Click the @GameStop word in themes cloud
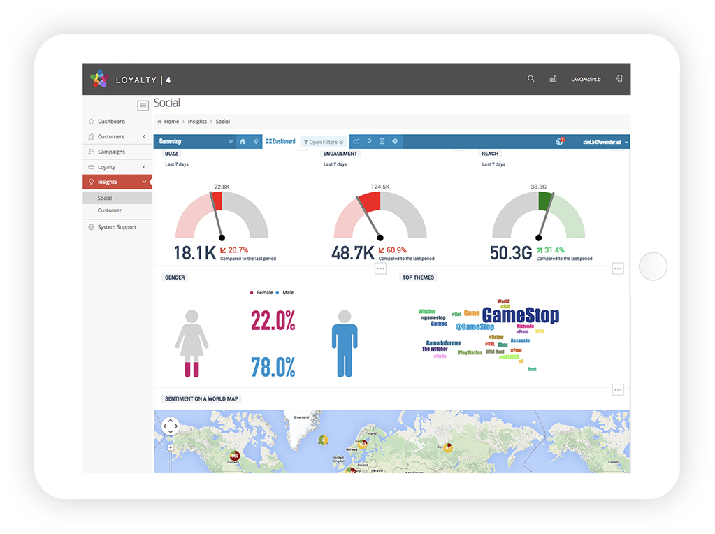This screenshot has height=534, width=715. pos(475,326)
